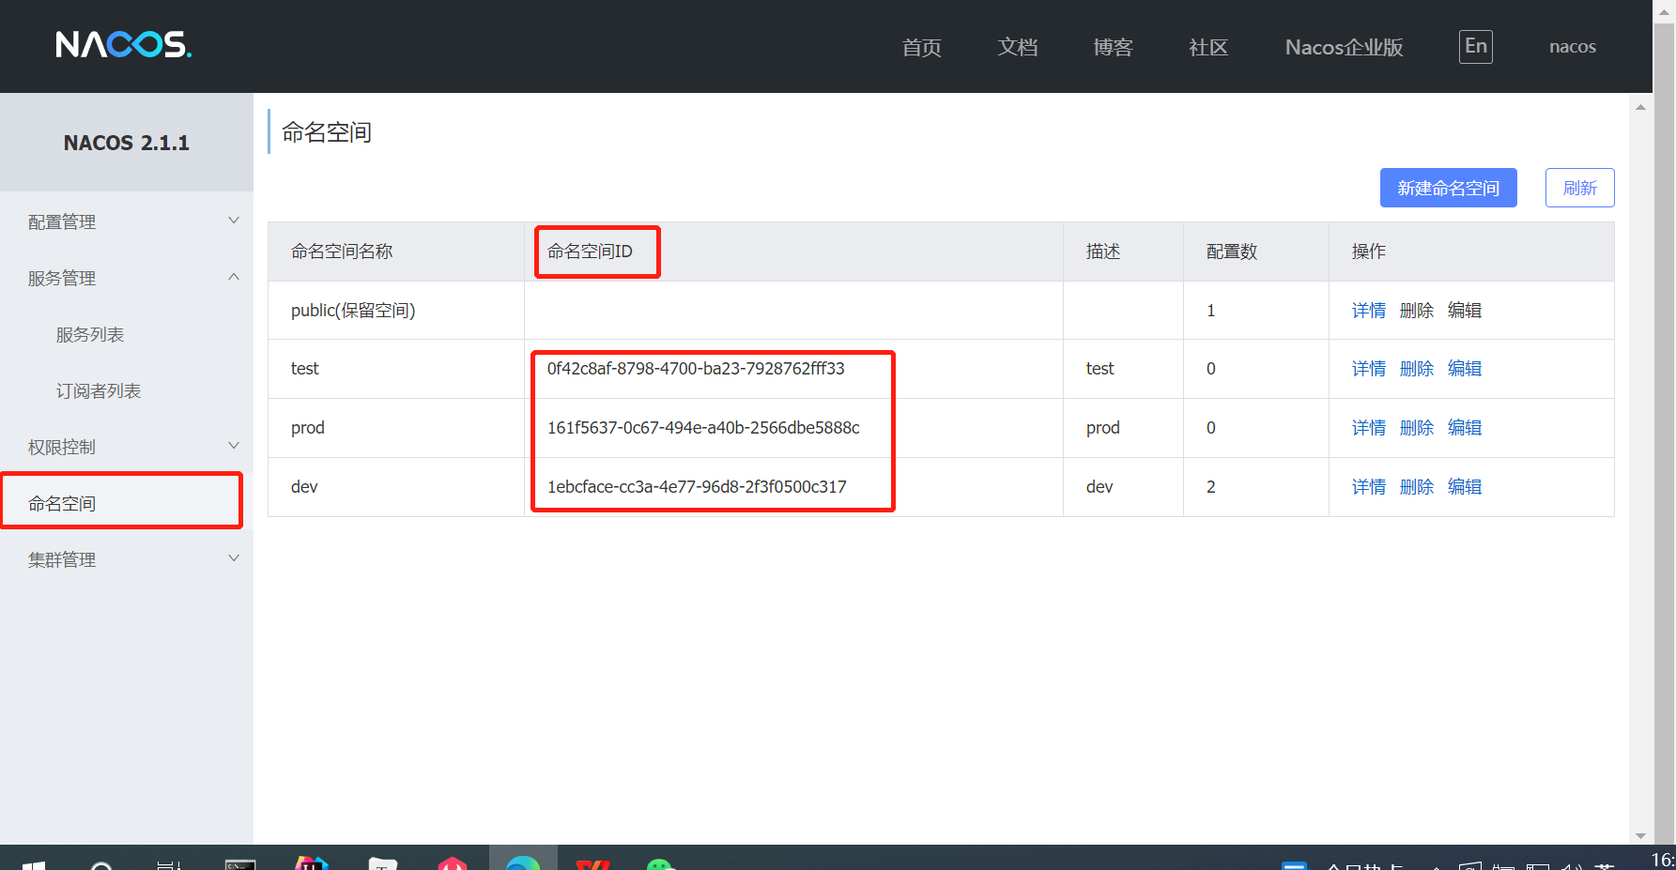
Task: Edit the test namespace via 编辑
Action: tap(1464, 369)
